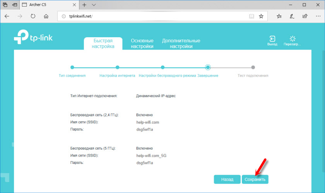Click the add notes pen icon
325x193 pixels.
pos(292,16)
